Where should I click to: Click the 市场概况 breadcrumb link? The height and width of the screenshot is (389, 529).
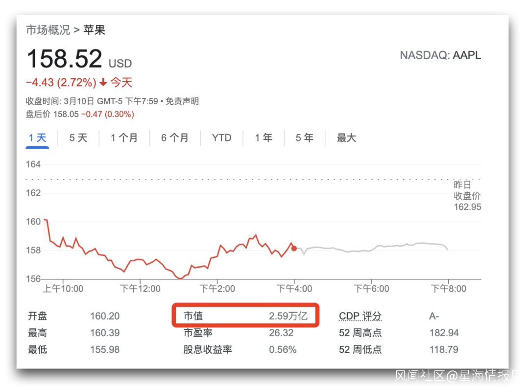pyautogui.click(x=48, y=30)
